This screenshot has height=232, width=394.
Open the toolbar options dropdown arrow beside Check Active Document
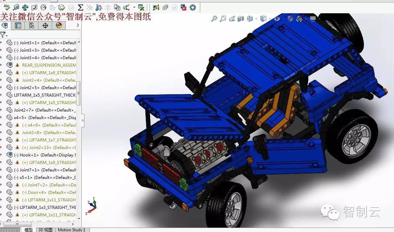point(134,7)
